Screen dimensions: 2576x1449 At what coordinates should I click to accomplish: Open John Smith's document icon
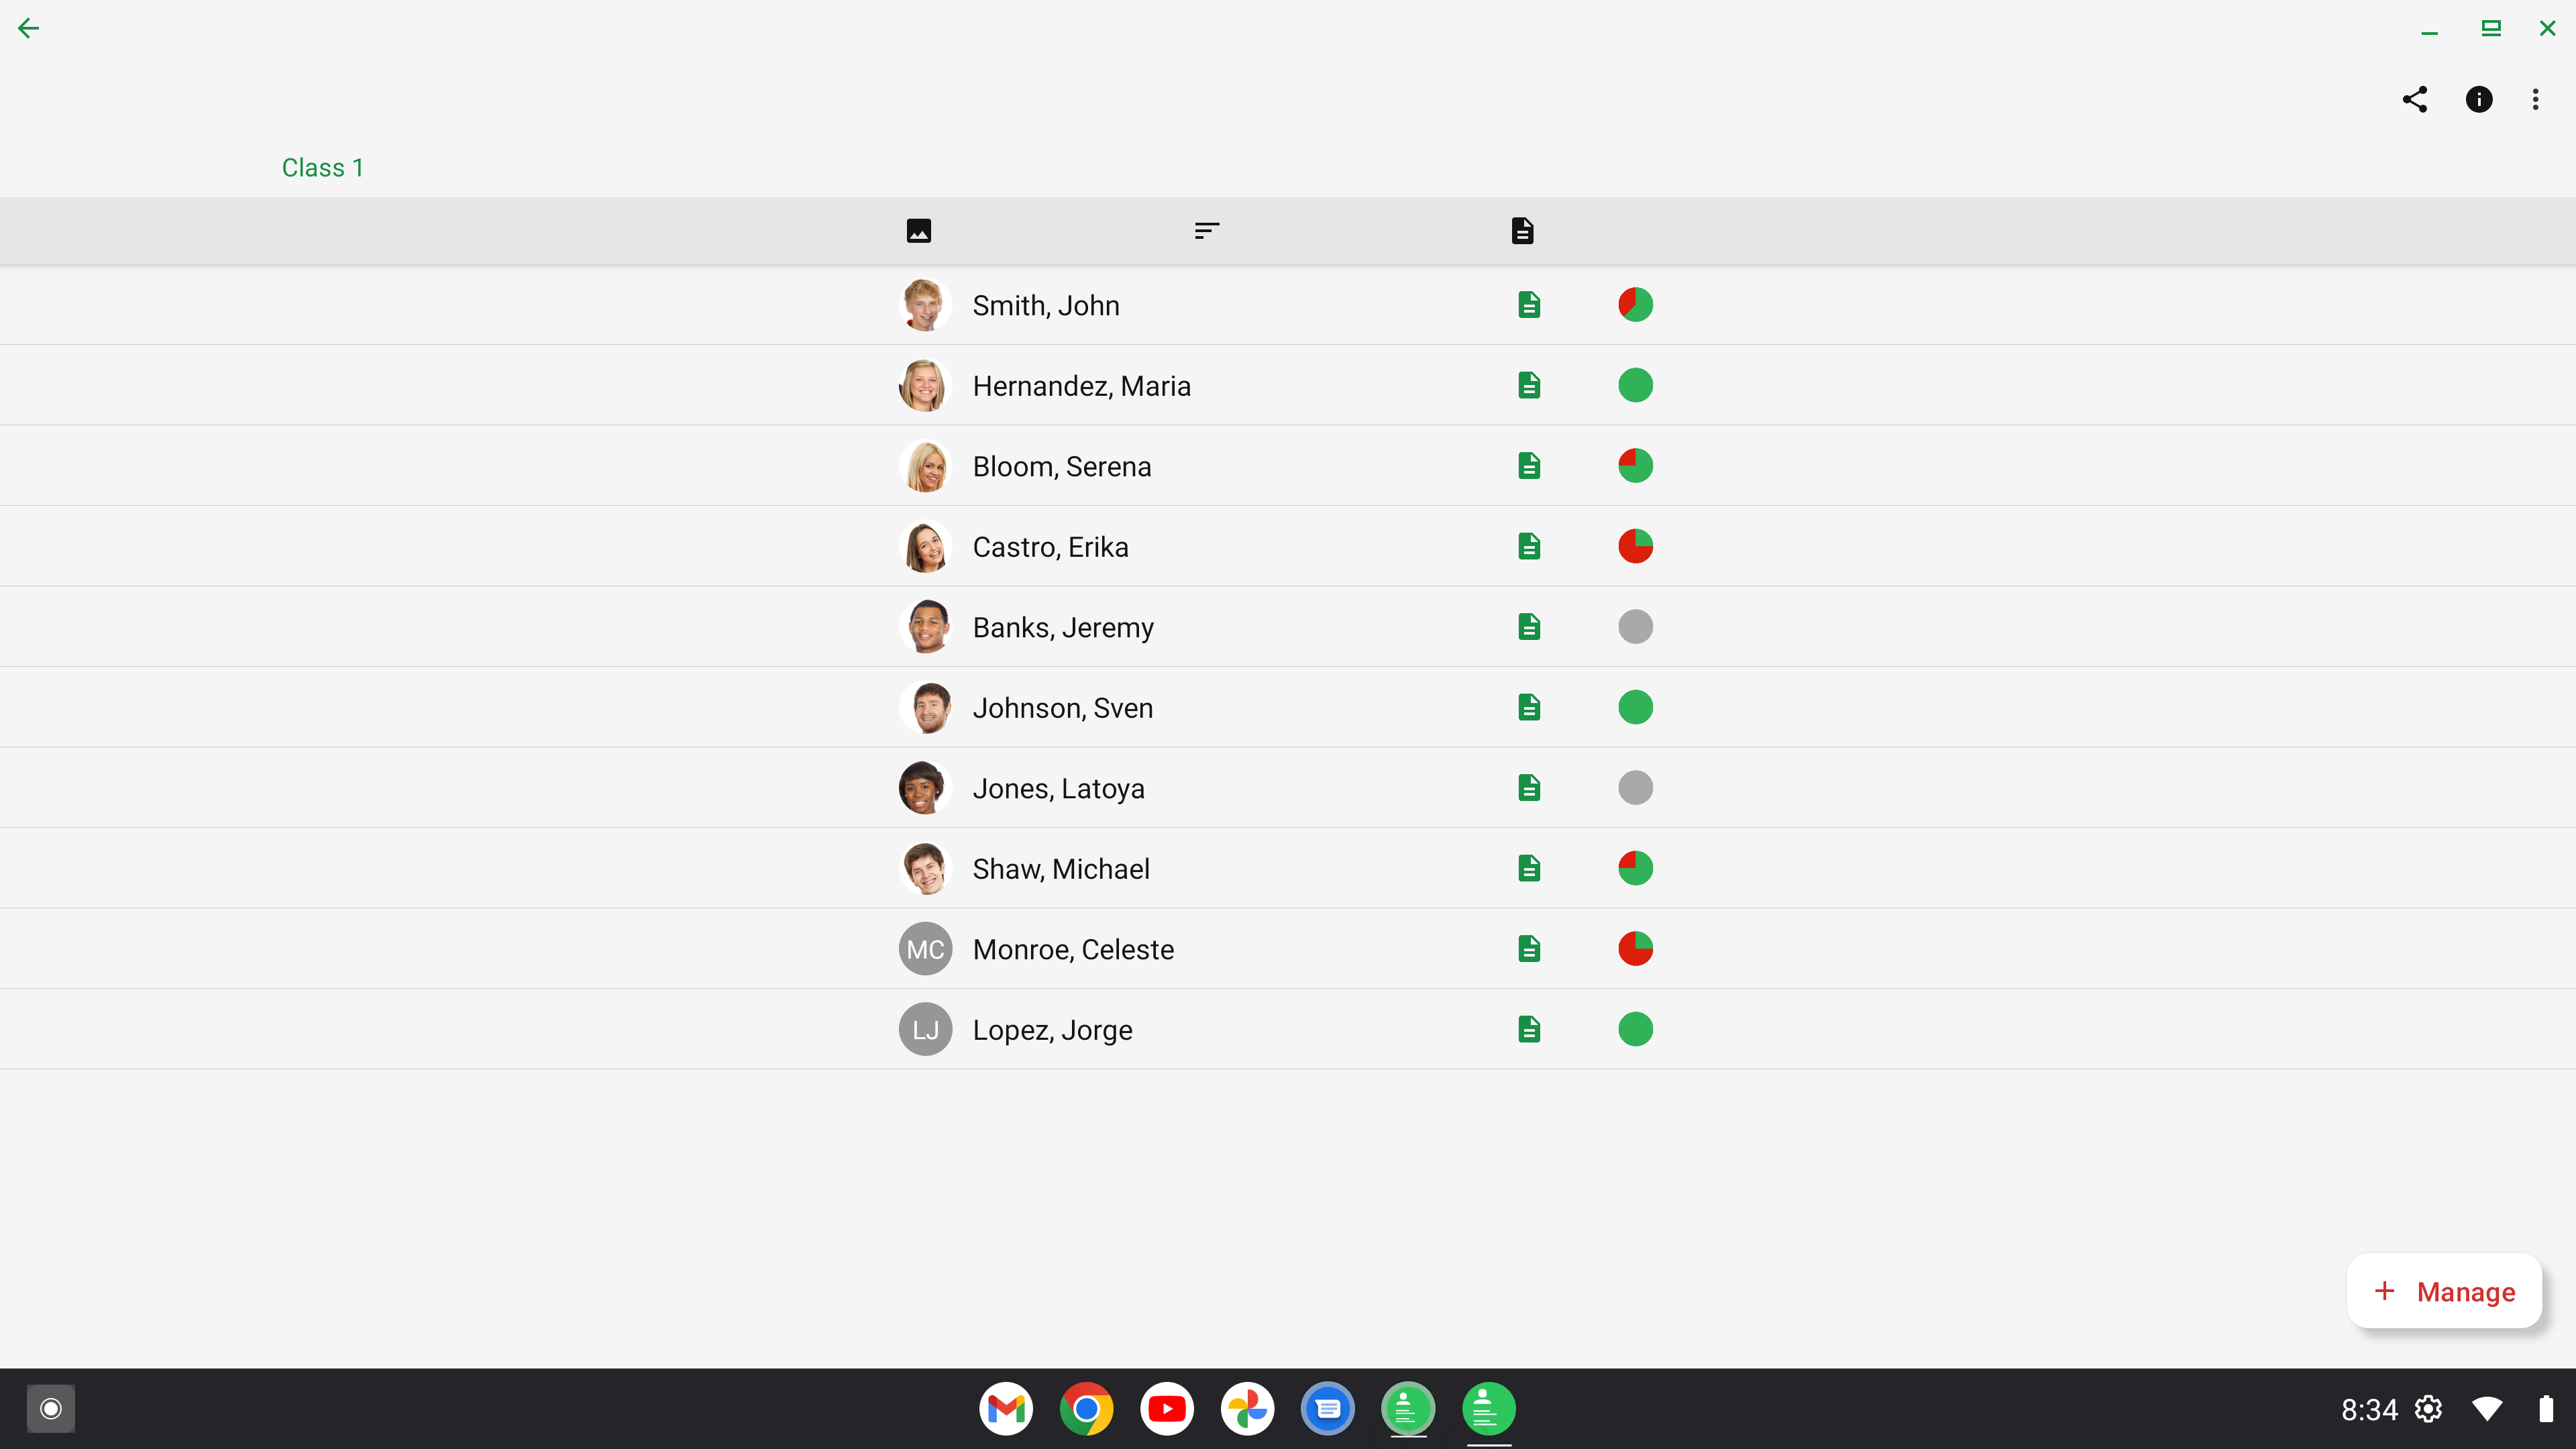coord(1529,305)
